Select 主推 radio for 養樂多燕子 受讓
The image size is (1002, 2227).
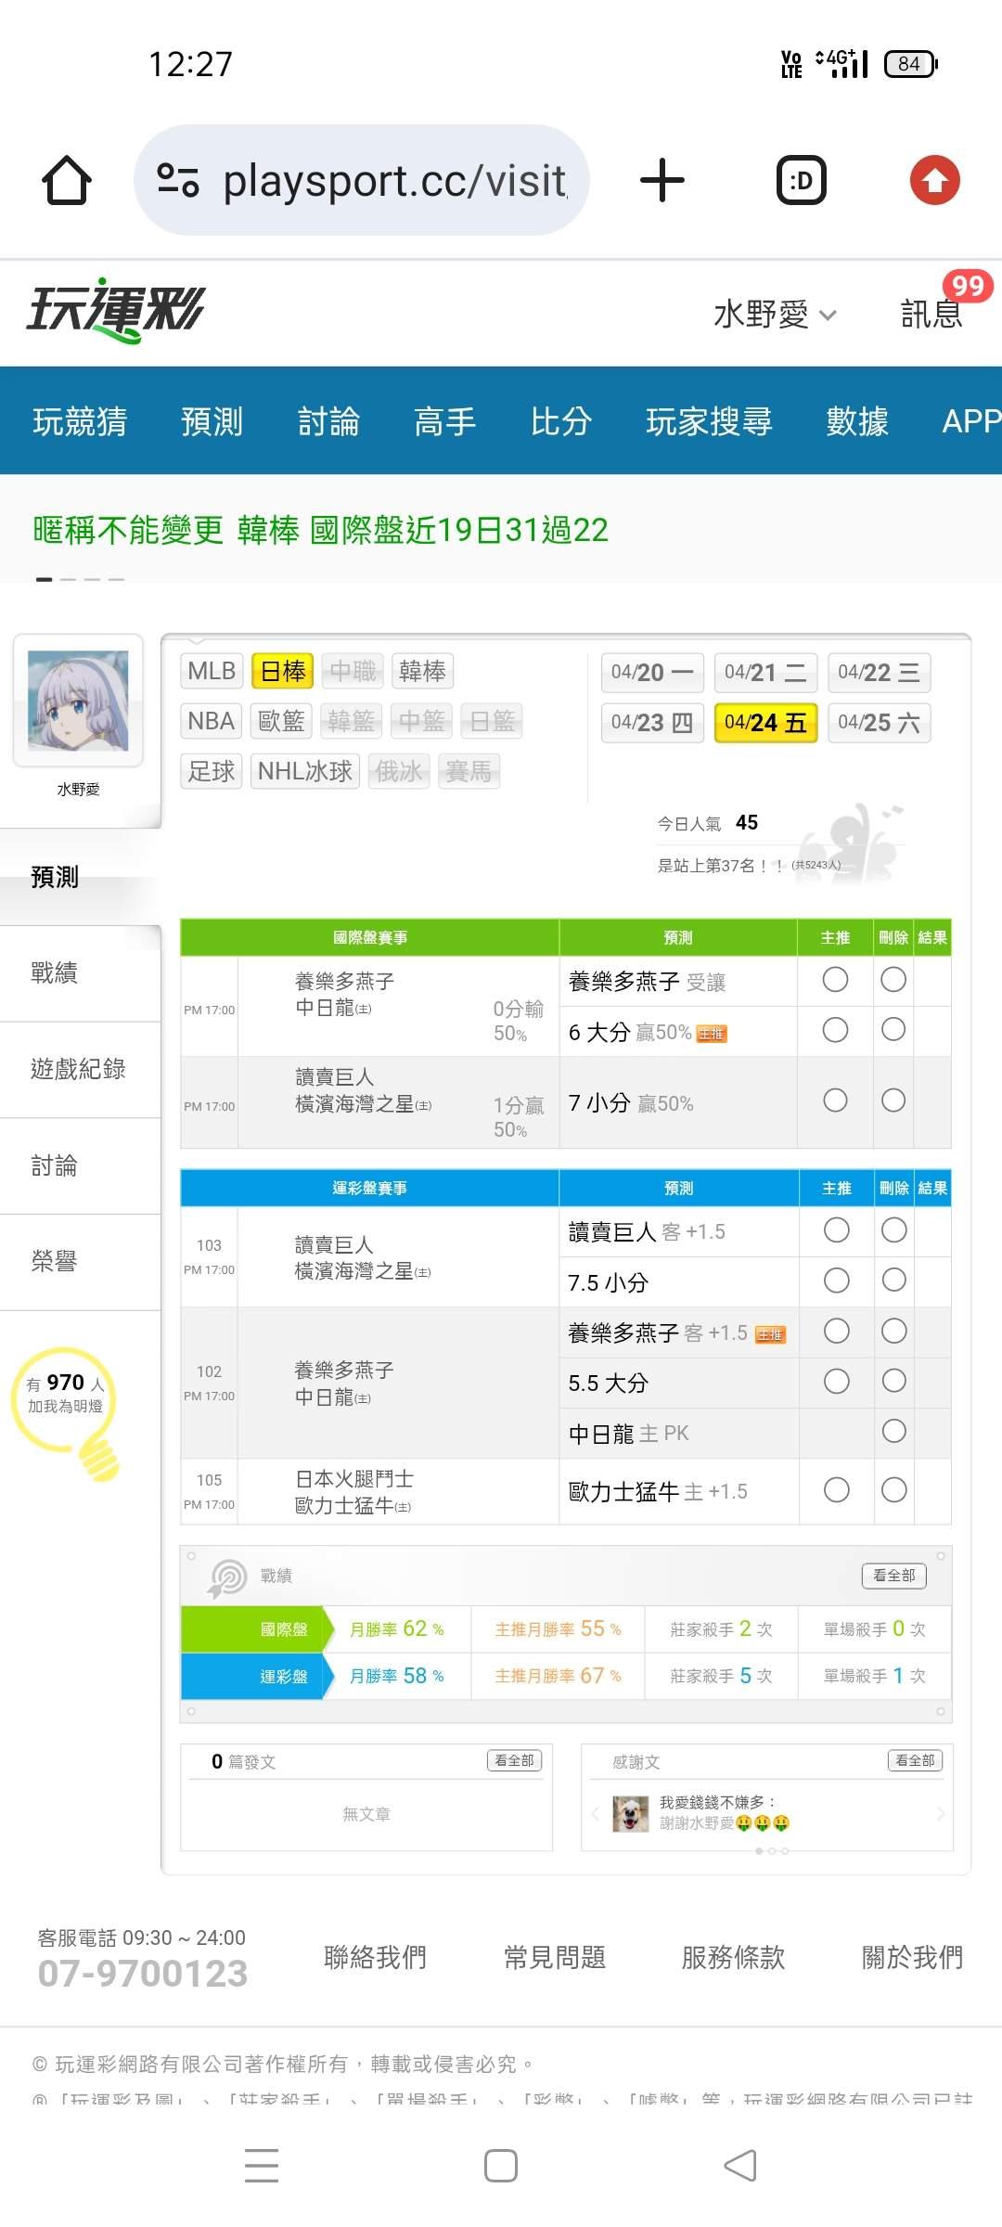click(835, 979)
